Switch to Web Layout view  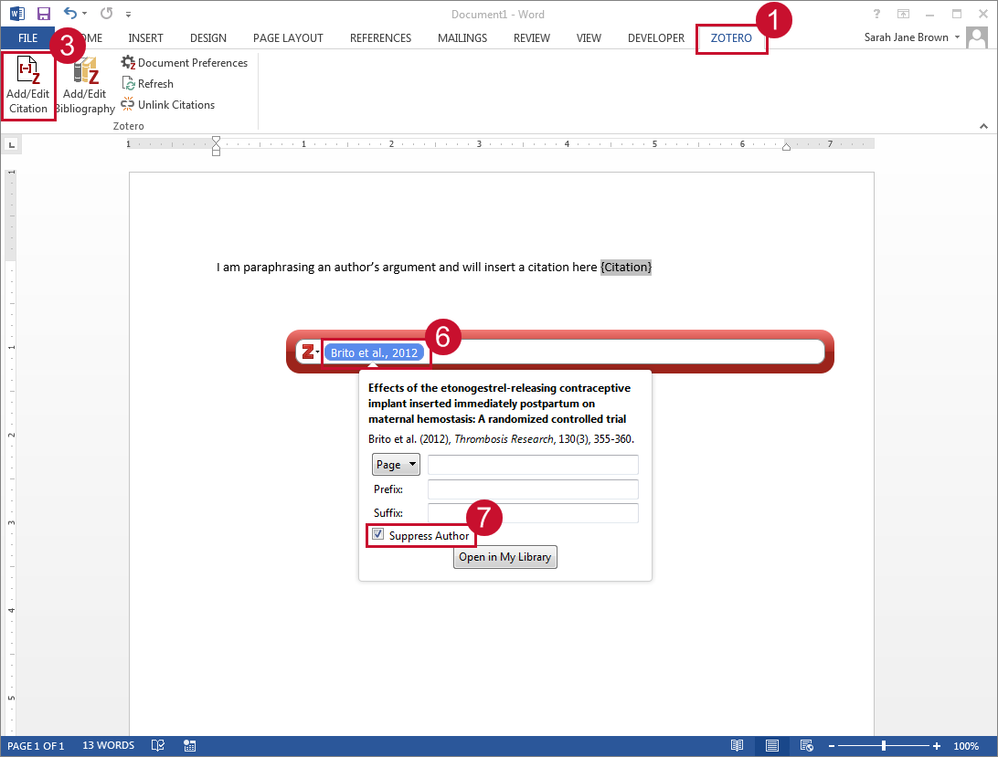[806, 745]
